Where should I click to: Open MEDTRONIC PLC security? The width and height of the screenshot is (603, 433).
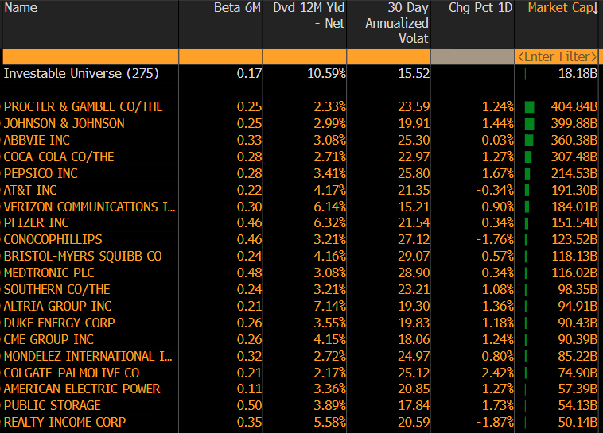coord(49,273)
